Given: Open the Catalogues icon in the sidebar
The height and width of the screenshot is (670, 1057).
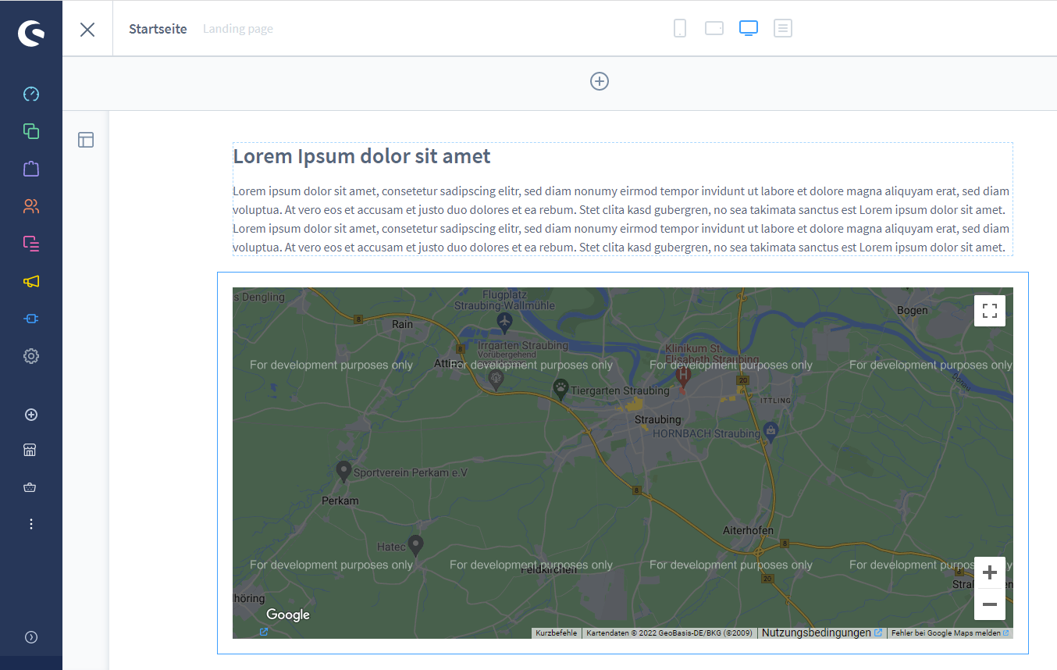Looking at the screenshot, I should pyautogui.click(x=31, y=131).
